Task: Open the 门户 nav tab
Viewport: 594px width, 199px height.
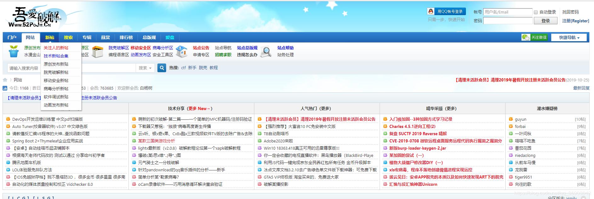Action: point(12,37)
